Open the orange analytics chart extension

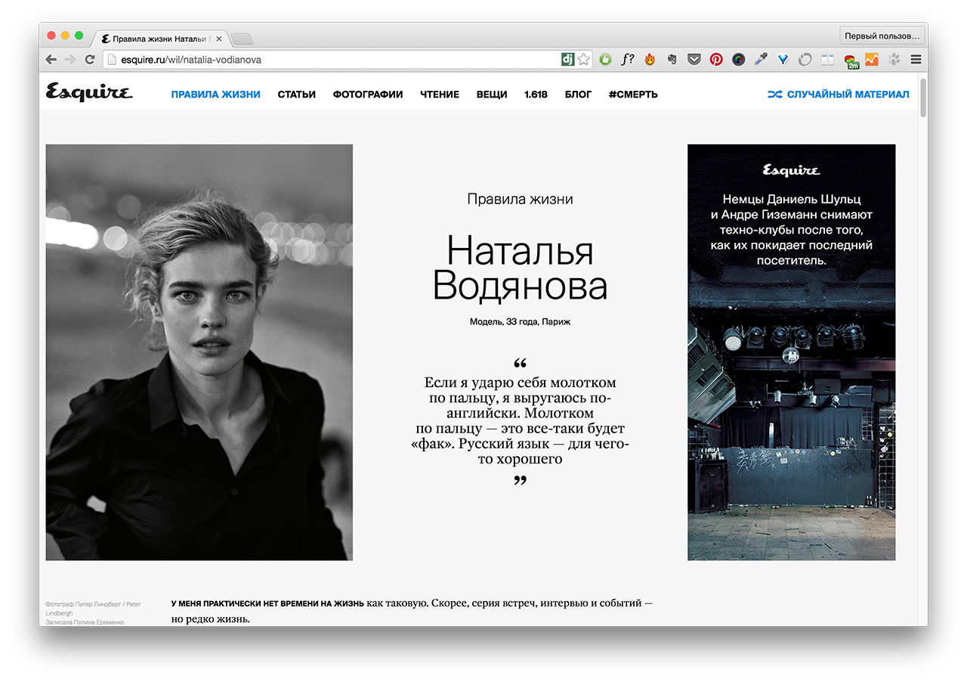[x=872, y=59]
